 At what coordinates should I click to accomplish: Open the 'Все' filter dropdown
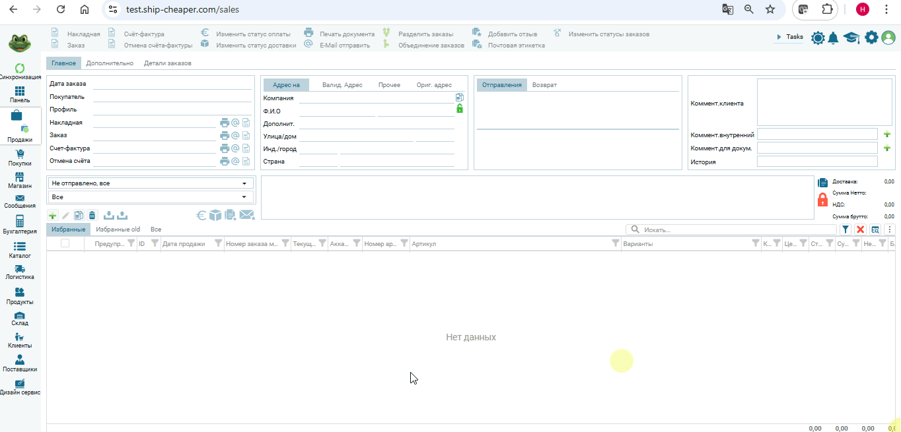click(151, 197)
